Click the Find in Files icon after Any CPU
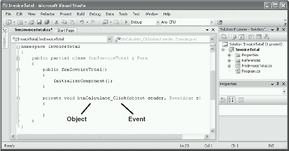Image resolution: width=289 pixels, height=151 pixels. click(x=220, y=22)
